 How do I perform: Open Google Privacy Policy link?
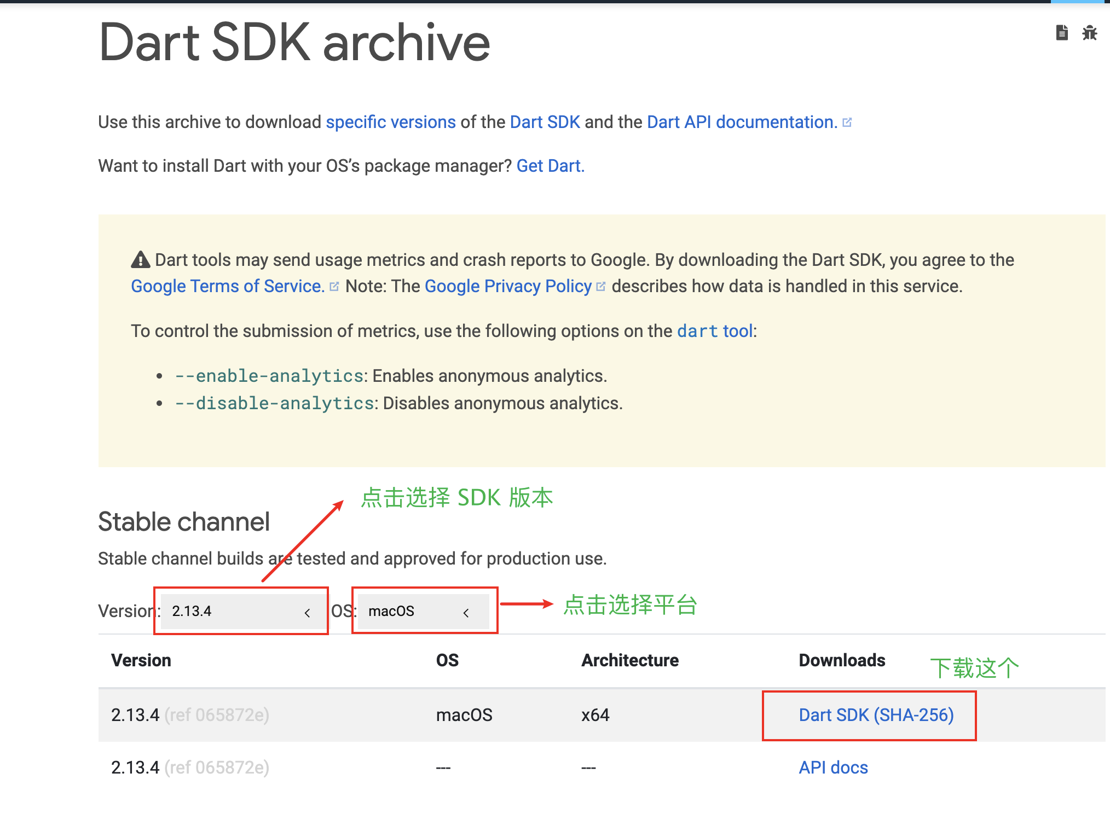pos(508,286)
